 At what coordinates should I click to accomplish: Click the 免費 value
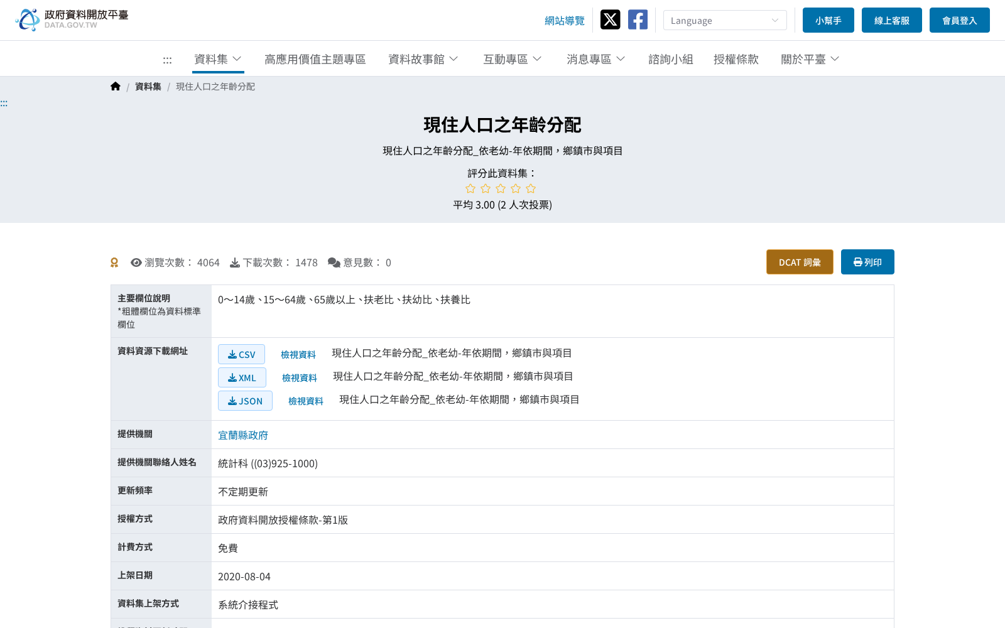click(228, 548)
